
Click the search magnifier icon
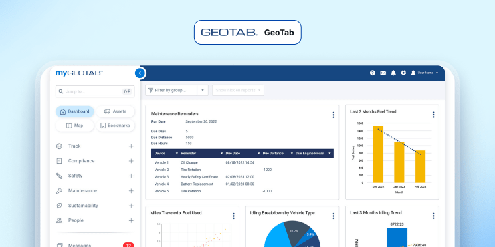(x=61, y=91)
